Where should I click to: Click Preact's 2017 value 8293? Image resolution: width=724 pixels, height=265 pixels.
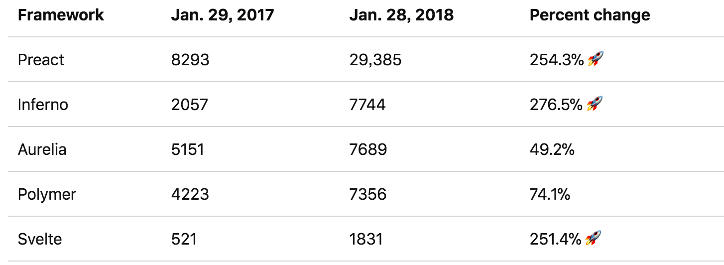(x=190, y=60)
